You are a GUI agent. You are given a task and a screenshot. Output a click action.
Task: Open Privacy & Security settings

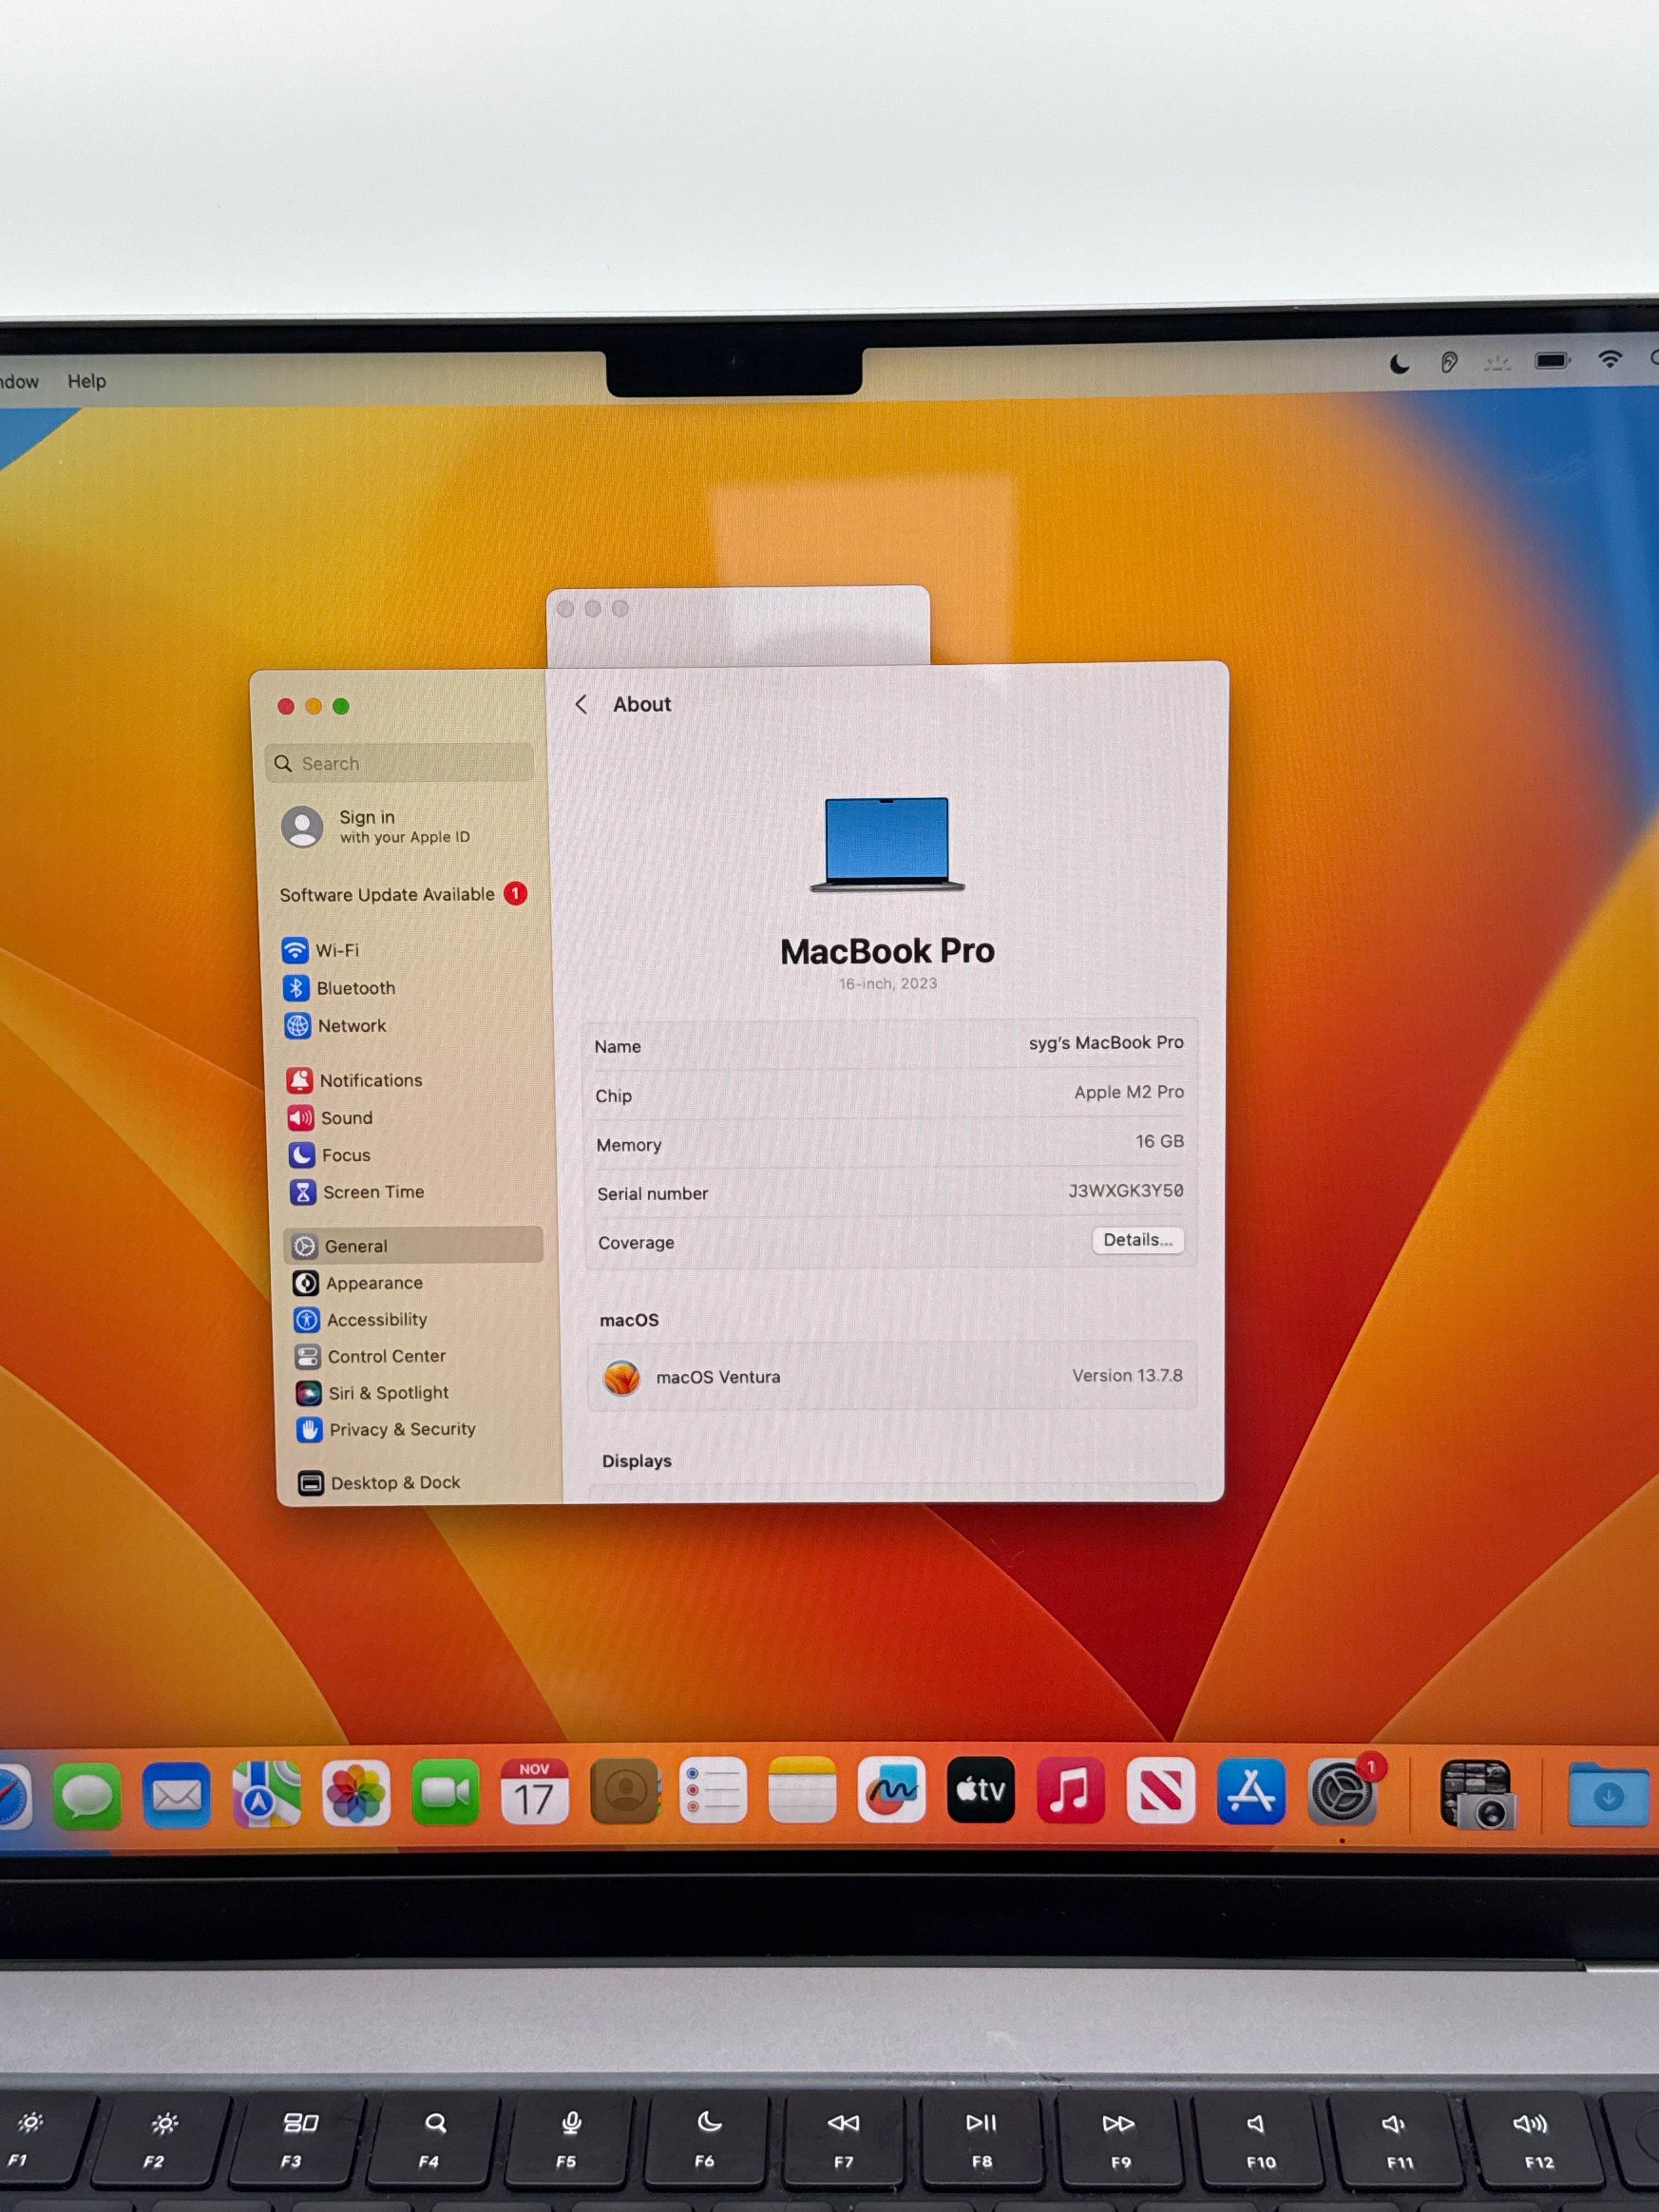[x=386, y=1429]
